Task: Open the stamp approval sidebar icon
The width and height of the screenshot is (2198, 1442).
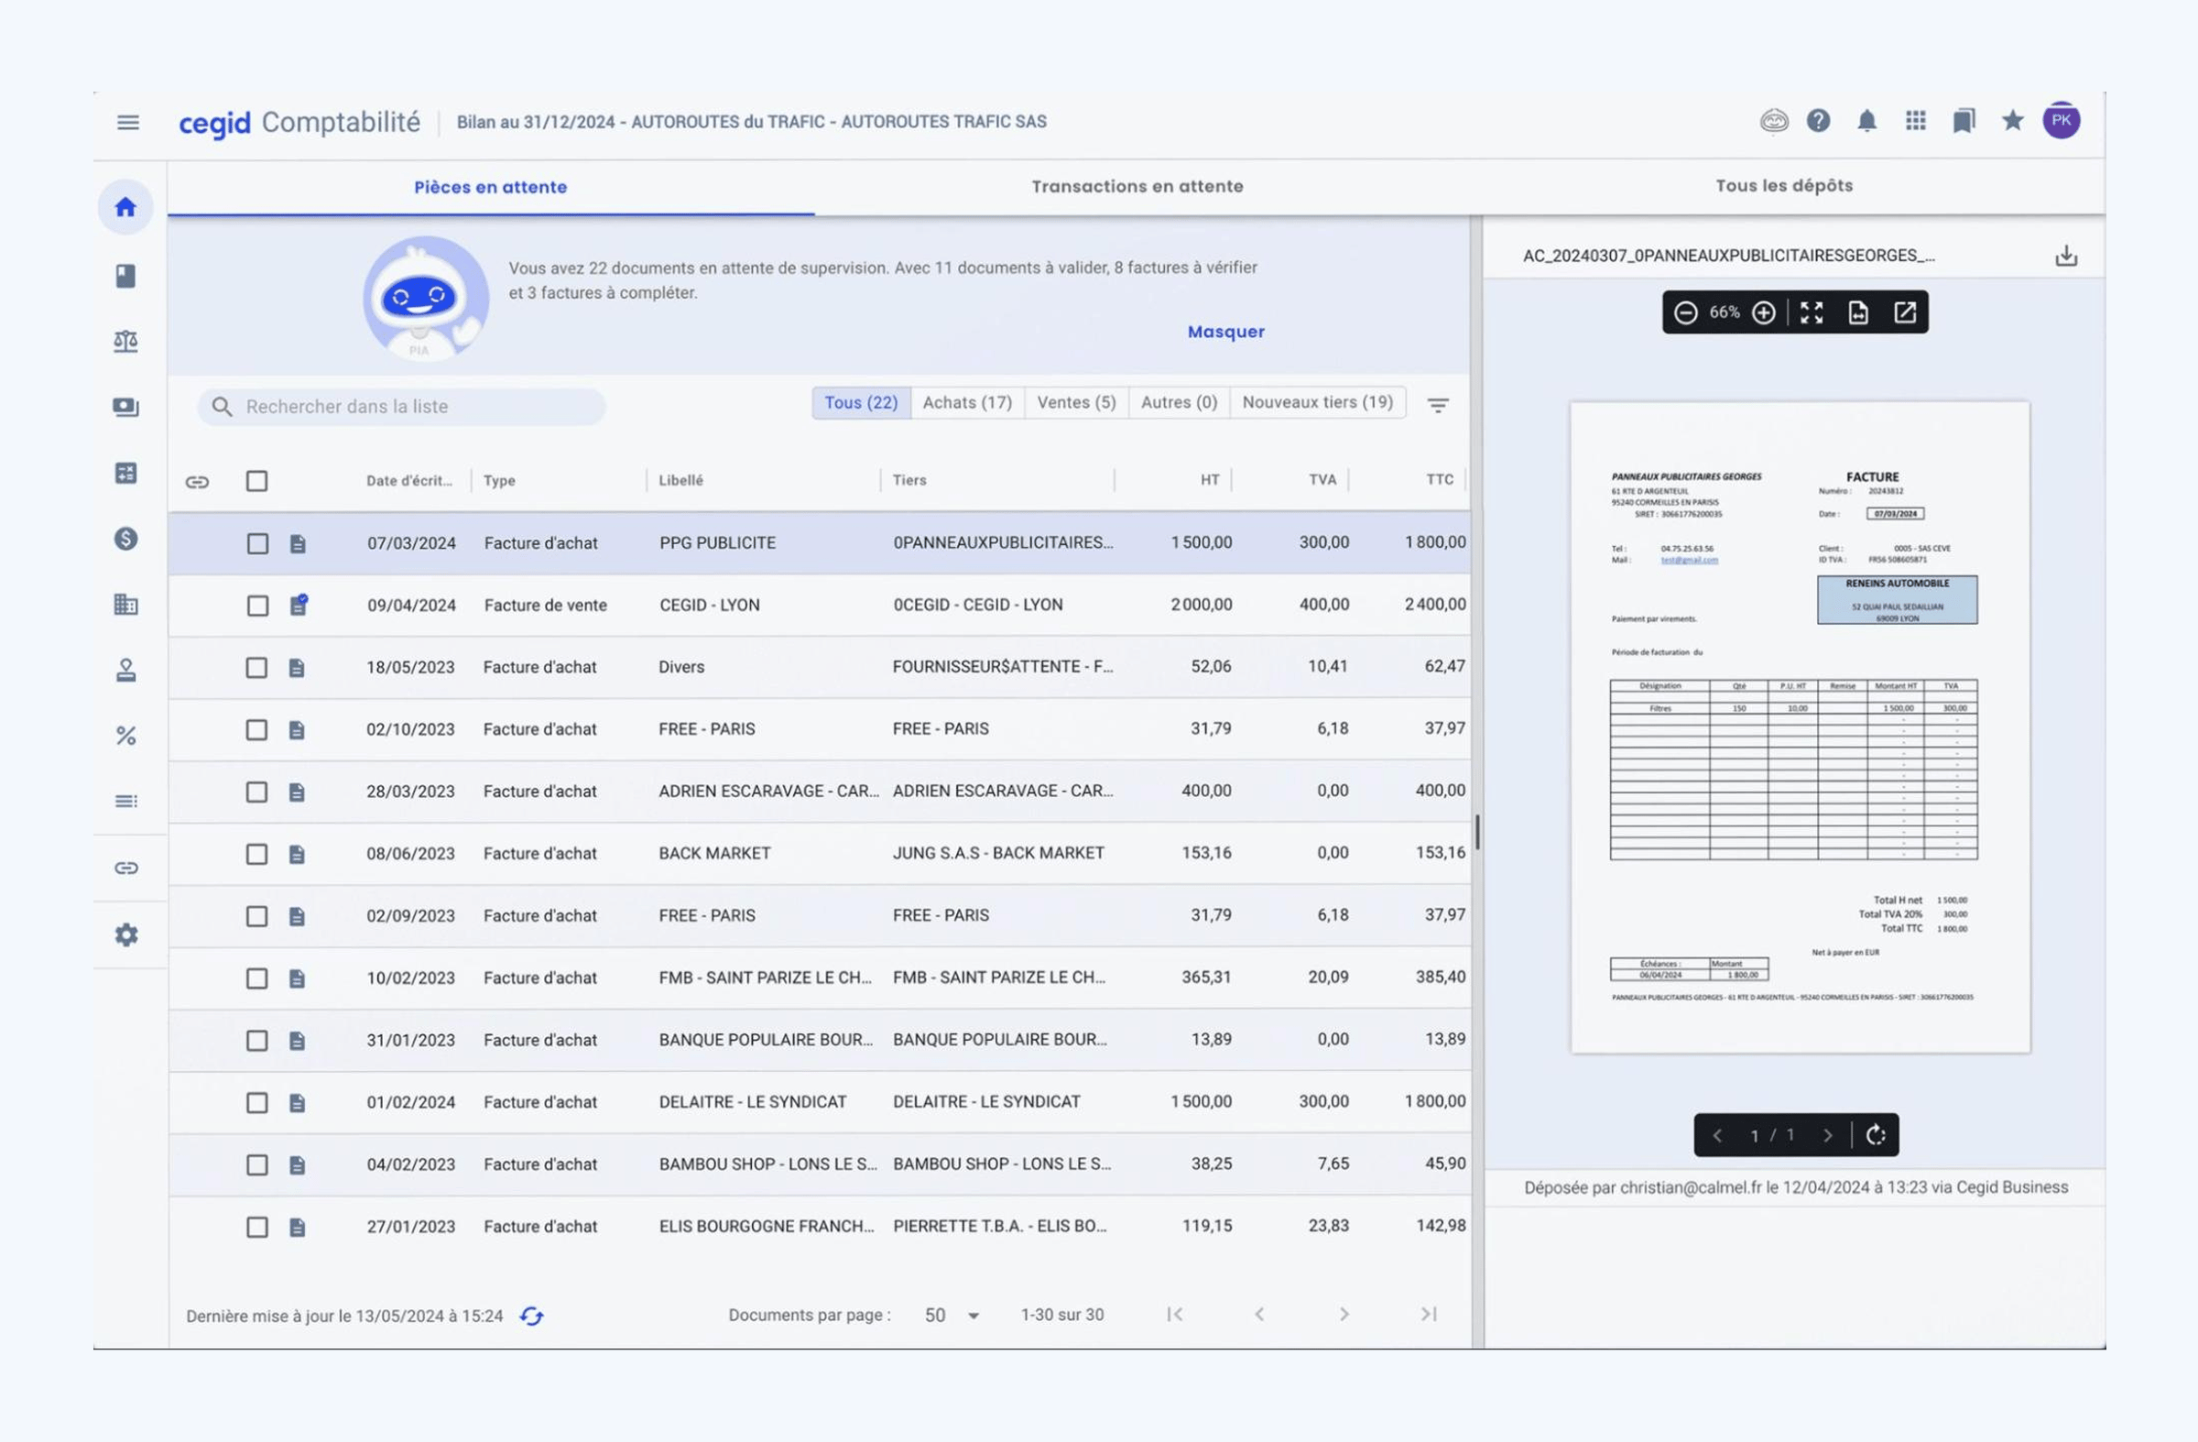Action: (x=125, y=670)
